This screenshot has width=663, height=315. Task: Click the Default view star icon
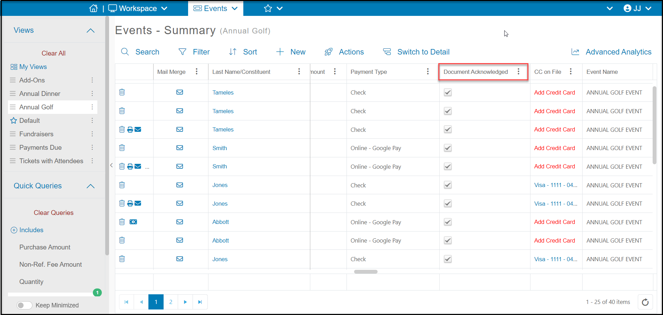pyautogui.click(x=13, y=120)
